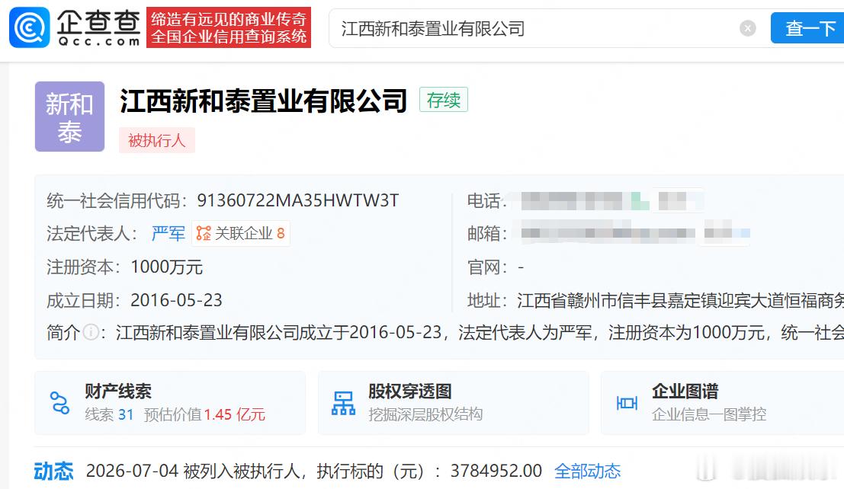Click the founding date 2016-05-23 value
Viewport: 844px width, 489px height.
[177, 300]
